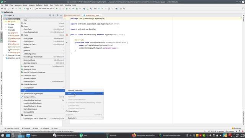Click the Search Everywhere magnifier icon
245x138 pixels.
pyautogui.click(x=124, y=8)
